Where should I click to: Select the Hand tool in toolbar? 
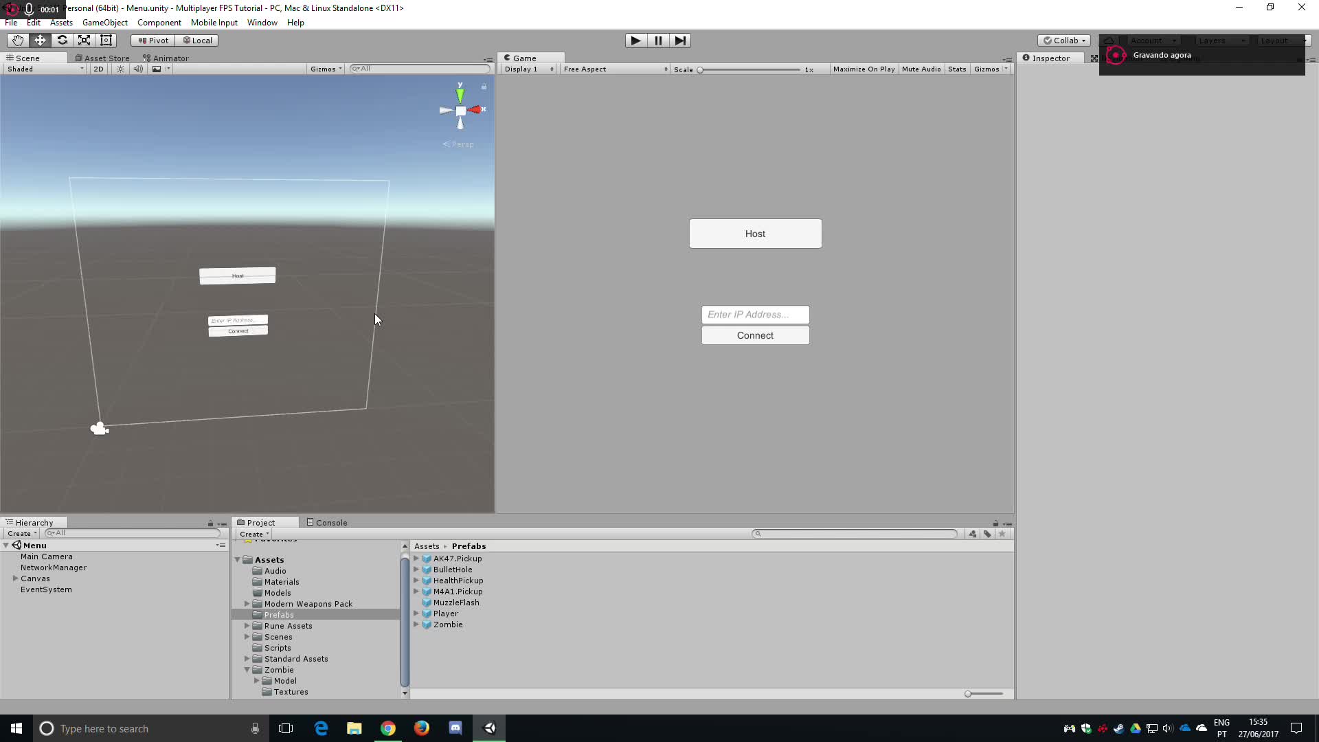pyautogui.click(x=17, y=41)
